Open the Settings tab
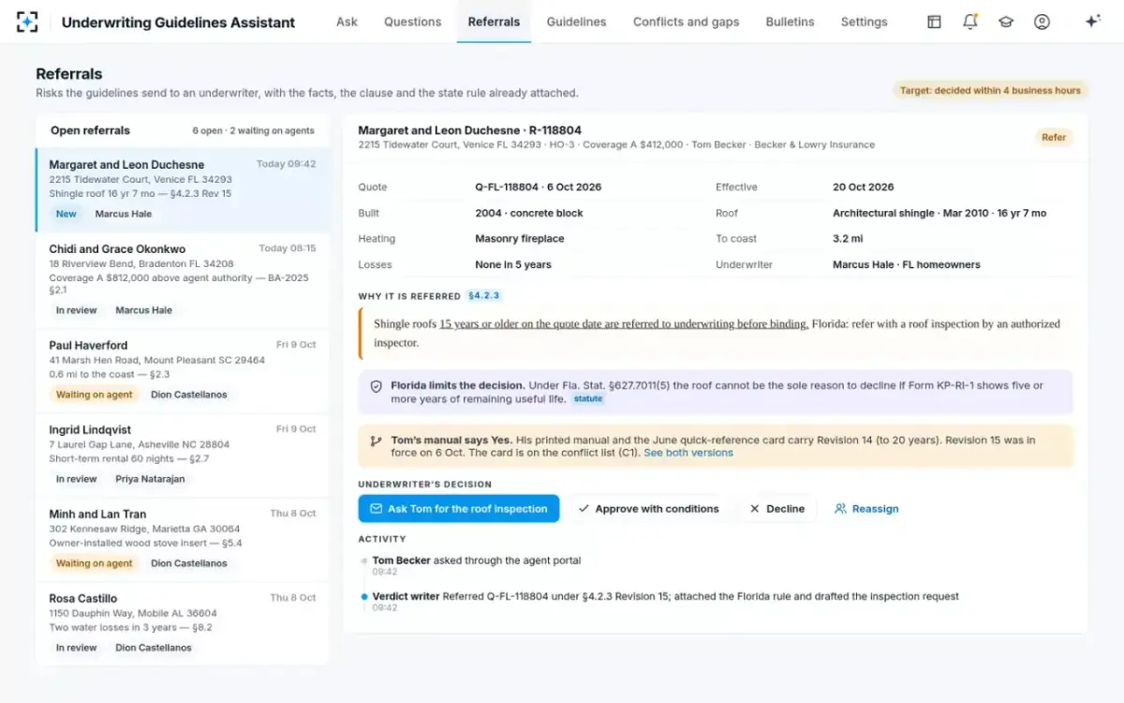This screenshot has height=703, width=1124. pyautogui.click(x=864, y=22)
